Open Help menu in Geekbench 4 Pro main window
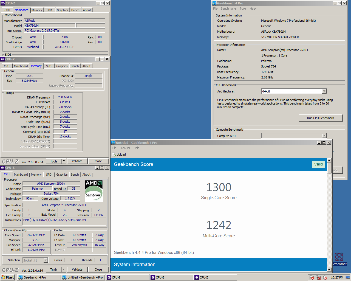Viewport: 351px width, 281px height. (x=253, y=9)
